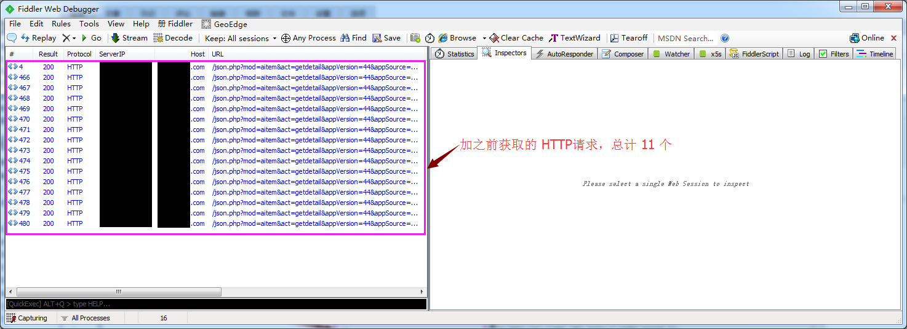
Task: Sort by the Host column header
Action: click(182, 54)
